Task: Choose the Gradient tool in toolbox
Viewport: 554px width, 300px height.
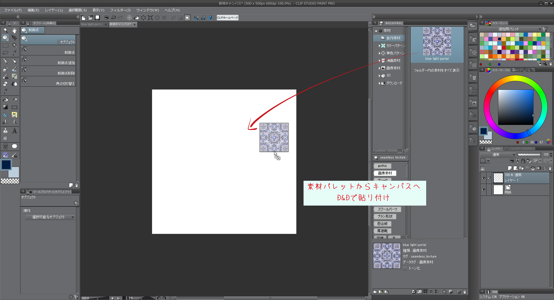Action: click(5, 107)
